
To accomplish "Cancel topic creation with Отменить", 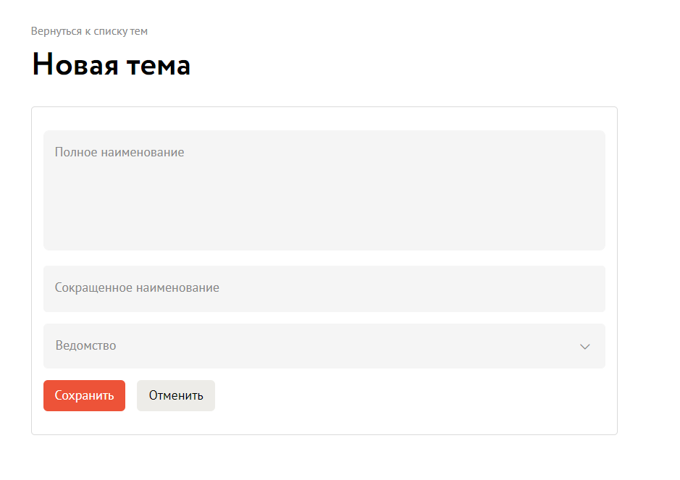I will [176, 395].
